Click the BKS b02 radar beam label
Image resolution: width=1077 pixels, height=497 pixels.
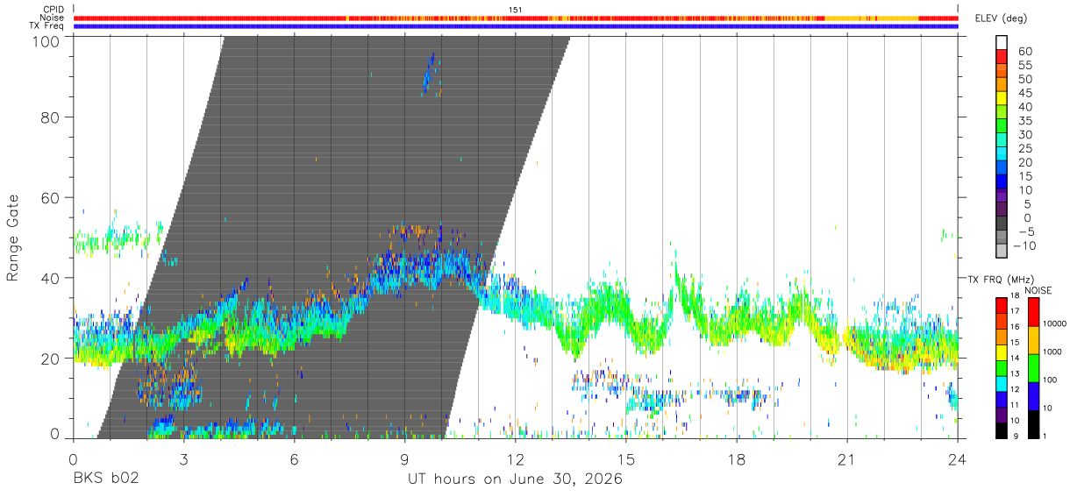point(106,479)
